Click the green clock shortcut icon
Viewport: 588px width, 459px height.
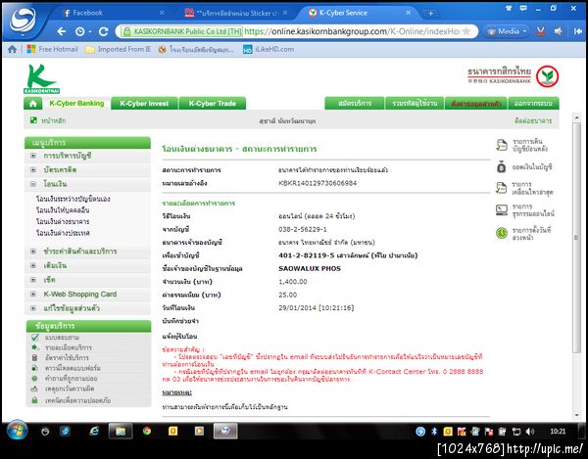502,233
